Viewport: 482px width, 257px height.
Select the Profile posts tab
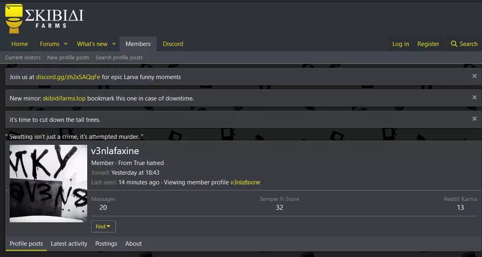click(x=26, y=244)
